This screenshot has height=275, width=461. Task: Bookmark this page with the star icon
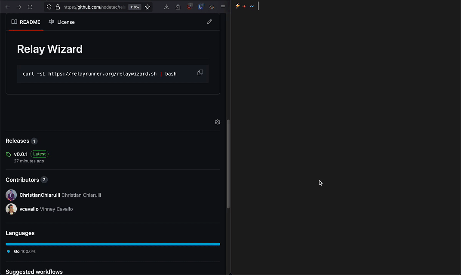(x=148, y=7)
